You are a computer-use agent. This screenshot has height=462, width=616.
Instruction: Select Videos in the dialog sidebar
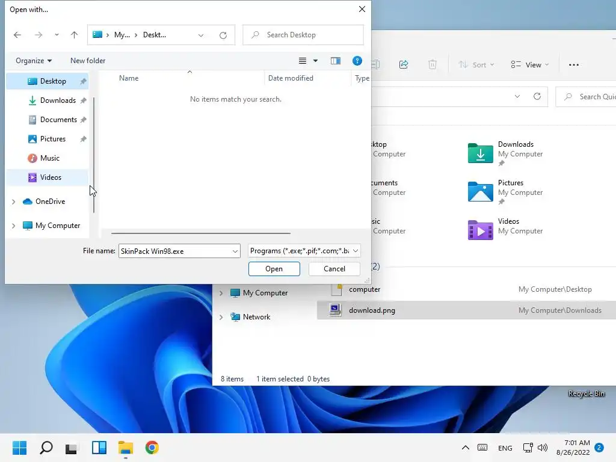point(47,177)
